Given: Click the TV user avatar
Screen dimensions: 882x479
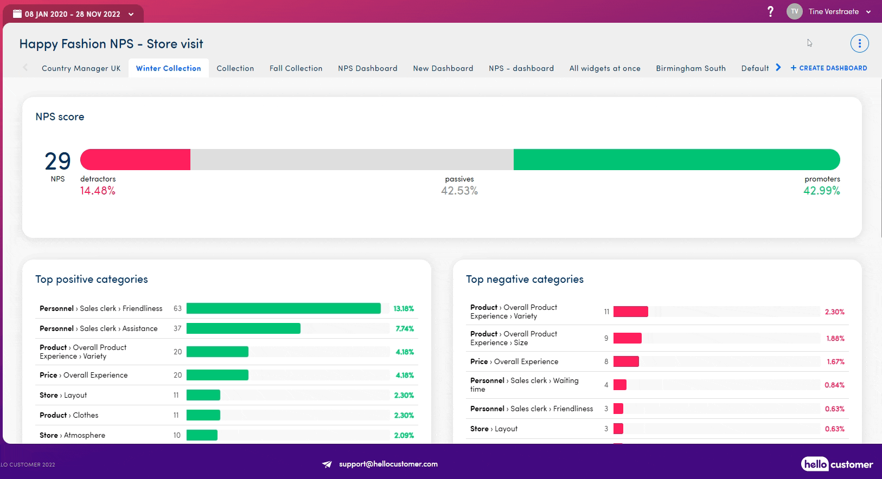Looking at the screenshot, I should [x=794, y=11].
